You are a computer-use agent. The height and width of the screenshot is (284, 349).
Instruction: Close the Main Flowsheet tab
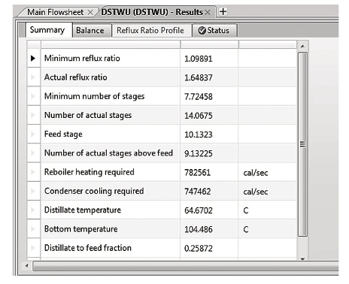click(x=90, y=12)
